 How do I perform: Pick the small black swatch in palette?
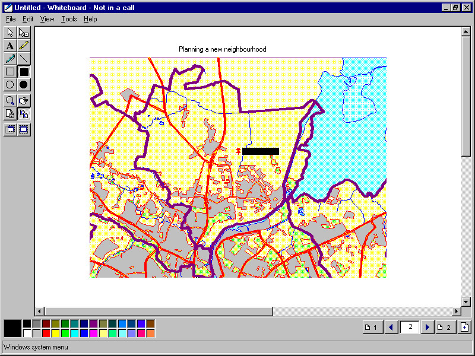pyautogui.click(x=27, y=323)
